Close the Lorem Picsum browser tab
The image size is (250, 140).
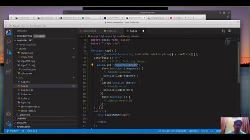coord(34,18)
